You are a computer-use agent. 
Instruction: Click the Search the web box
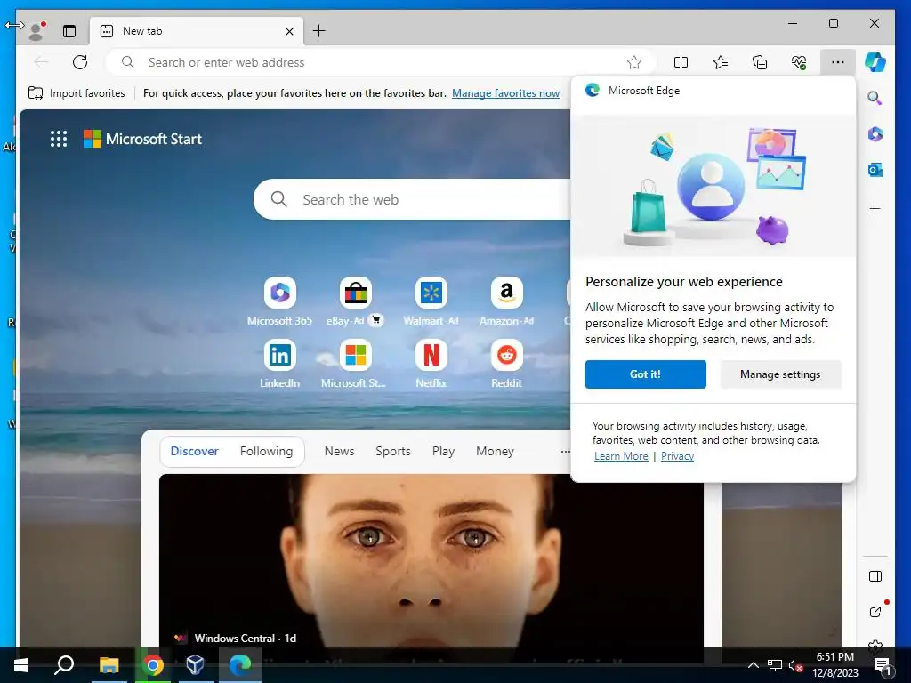pos(413,199)
